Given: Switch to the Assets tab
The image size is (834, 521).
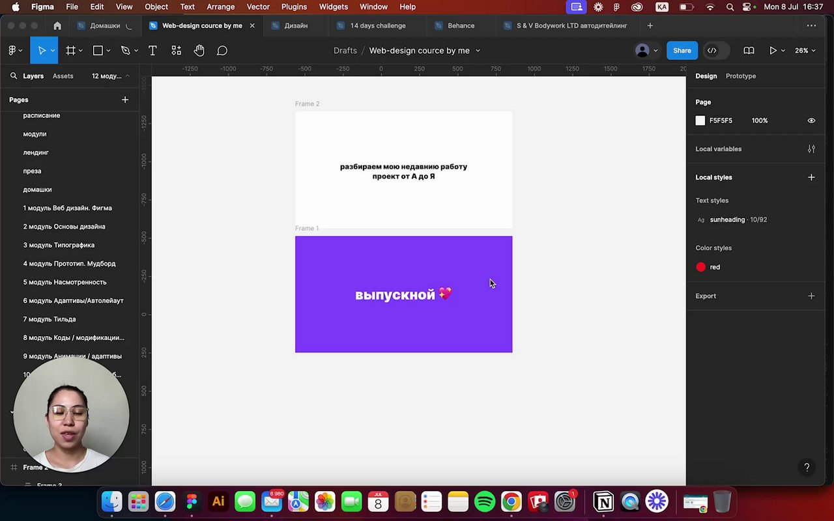Looking at the screenshot, I should [63, 76].
